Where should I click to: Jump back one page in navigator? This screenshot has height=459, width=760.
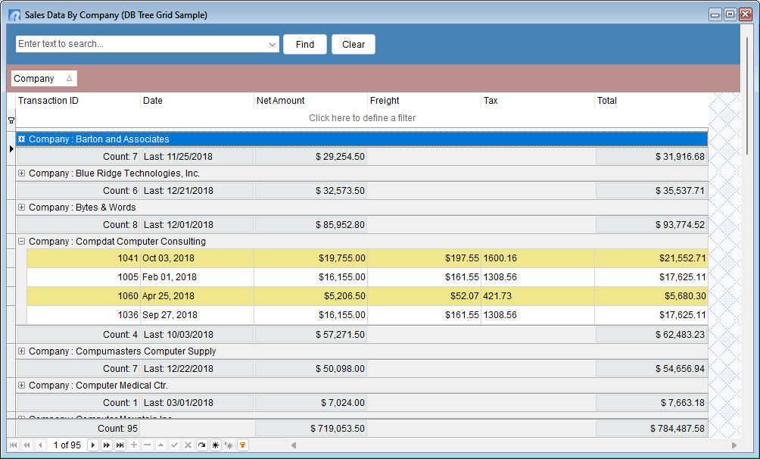click(26, 445)
